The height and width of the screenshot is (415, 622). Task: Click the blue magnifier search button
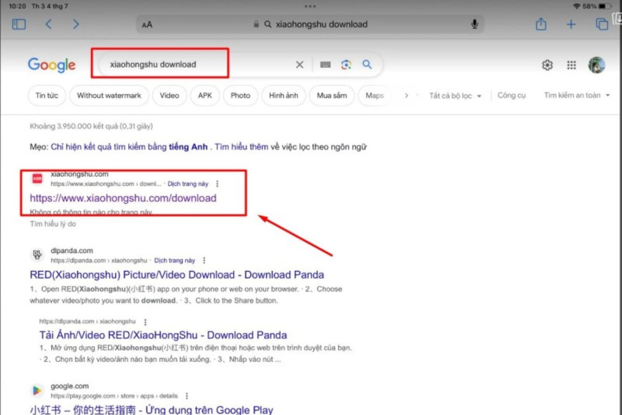click(x=367, y=64)
